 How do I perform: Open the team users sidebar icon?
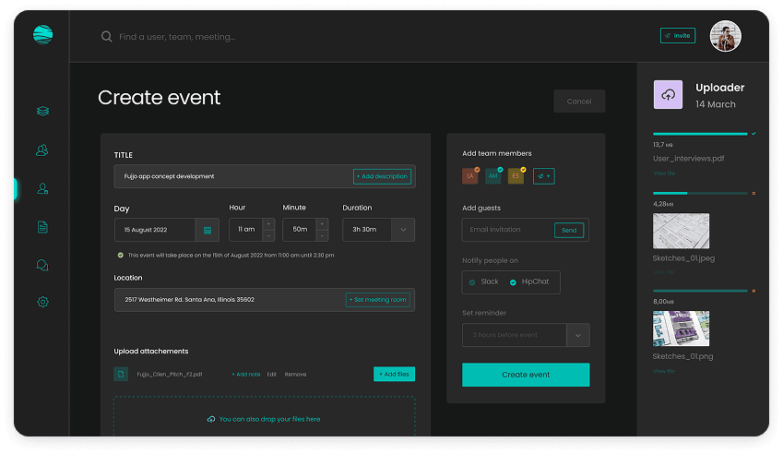[42, 150]
